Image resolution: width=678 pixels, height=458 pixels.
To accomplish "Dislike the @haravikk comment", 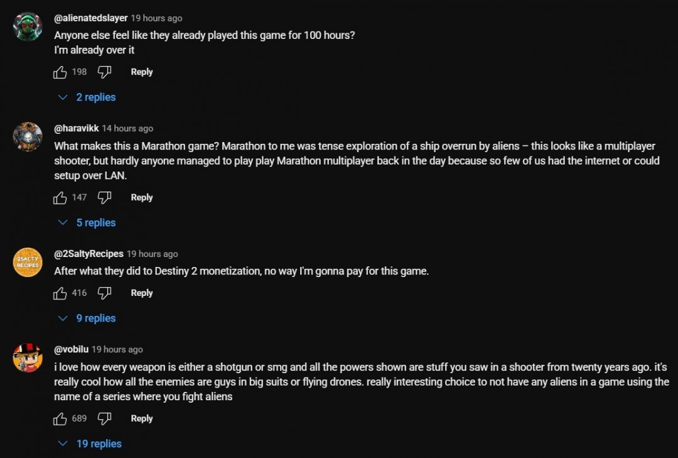I will [x=105, y=198].
